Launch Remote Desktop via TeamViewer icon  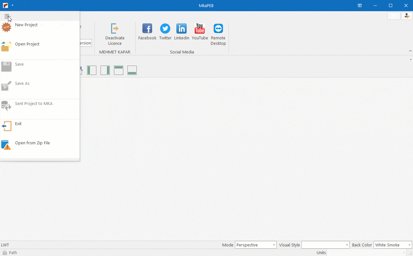(218, 29)
